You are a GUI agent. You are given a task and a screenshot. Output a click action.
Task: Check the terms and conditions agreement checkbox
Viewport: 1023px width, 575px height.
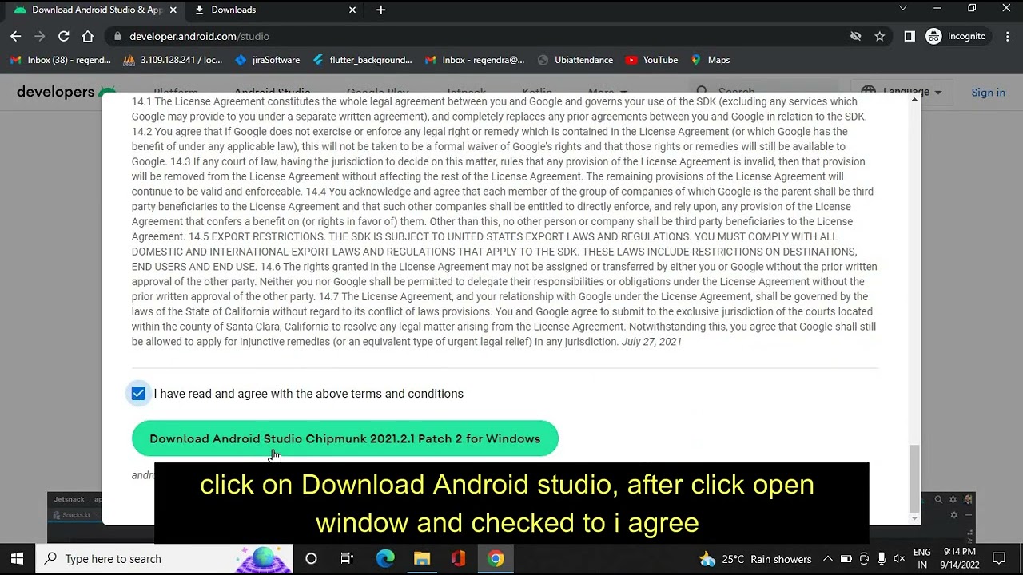click(138, 393)
